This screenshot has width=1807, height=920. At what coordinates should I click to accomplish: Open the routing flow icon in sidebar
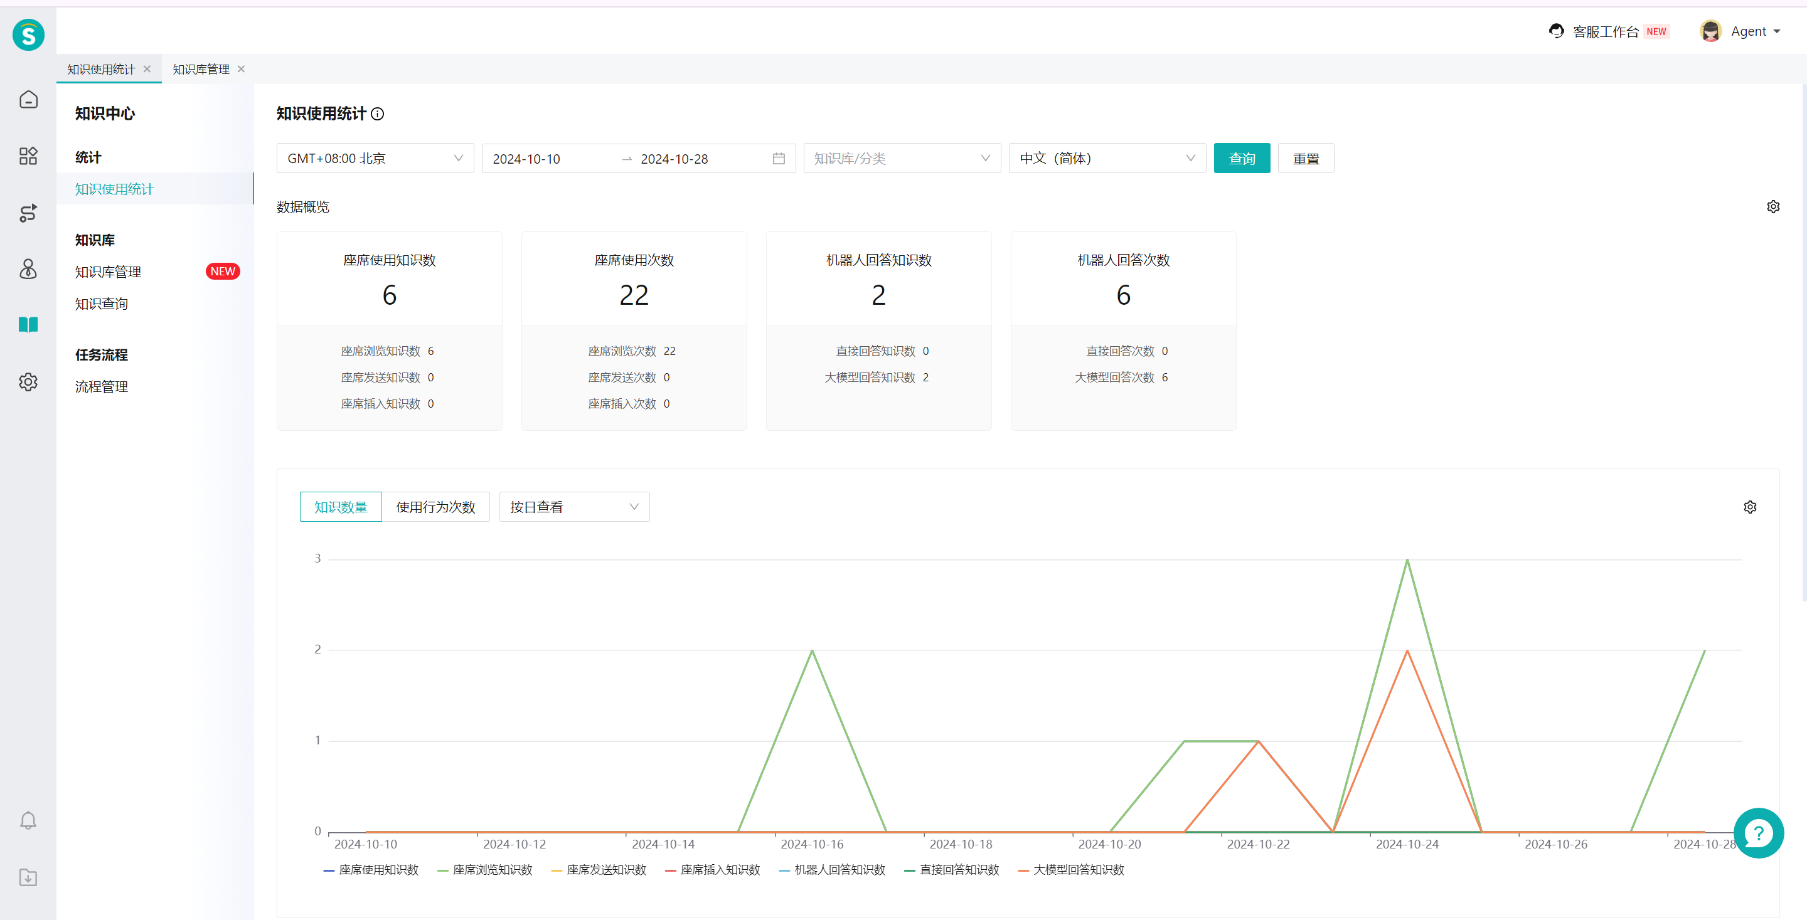[28, 213]
